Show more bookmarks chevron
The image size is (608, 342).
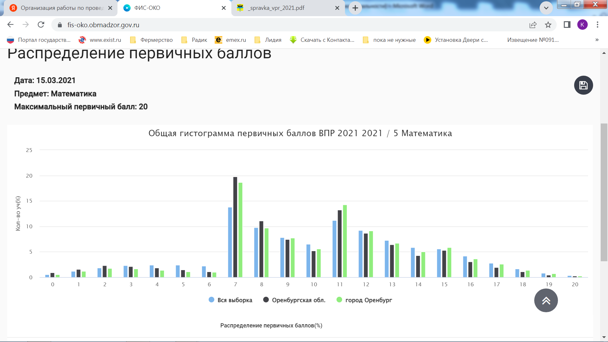597,40
